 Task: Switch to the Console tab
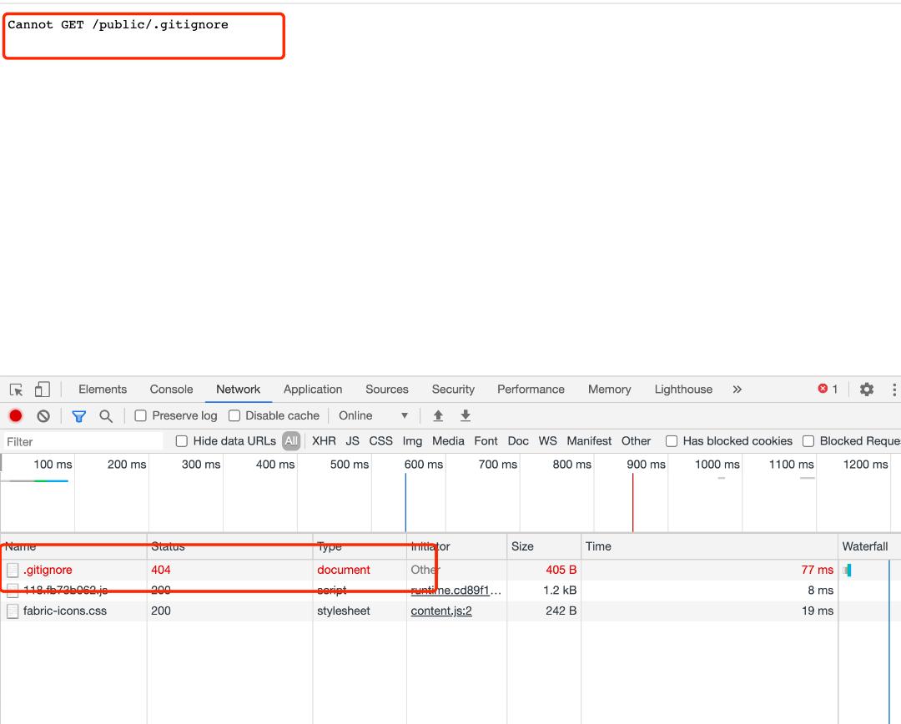tap(171, 390)
